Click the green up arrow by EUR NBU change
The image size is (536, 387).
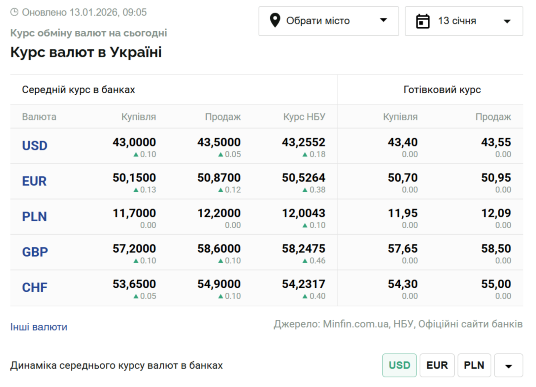coord(305,190)
